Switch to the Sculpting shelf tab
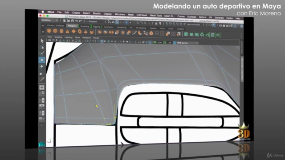Viewport: 285px width, 160px height. [x=85, y=26]
